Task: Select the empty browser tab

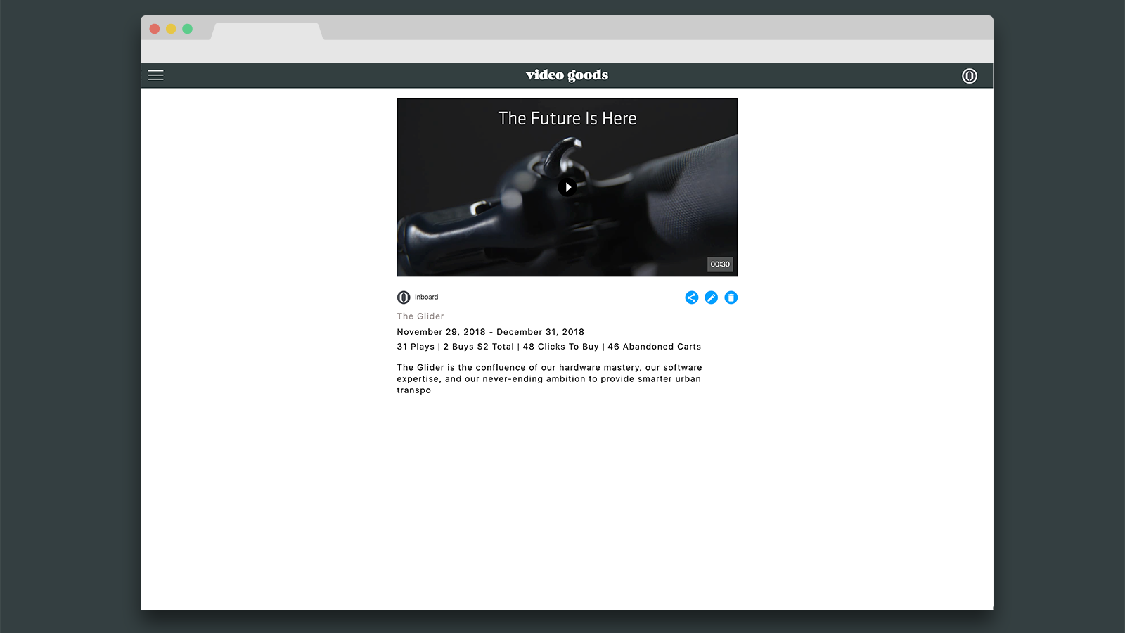Action: (266, 31)
